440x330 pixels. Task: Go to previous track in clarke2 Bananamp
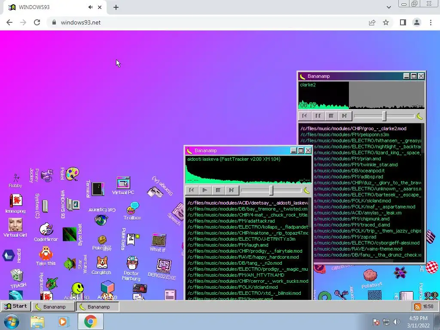(305, 116)
